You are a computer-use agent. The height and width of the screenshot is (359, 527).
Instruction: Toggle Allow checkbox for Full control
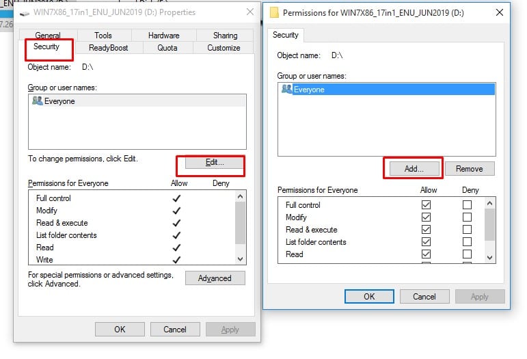point(427,205)
